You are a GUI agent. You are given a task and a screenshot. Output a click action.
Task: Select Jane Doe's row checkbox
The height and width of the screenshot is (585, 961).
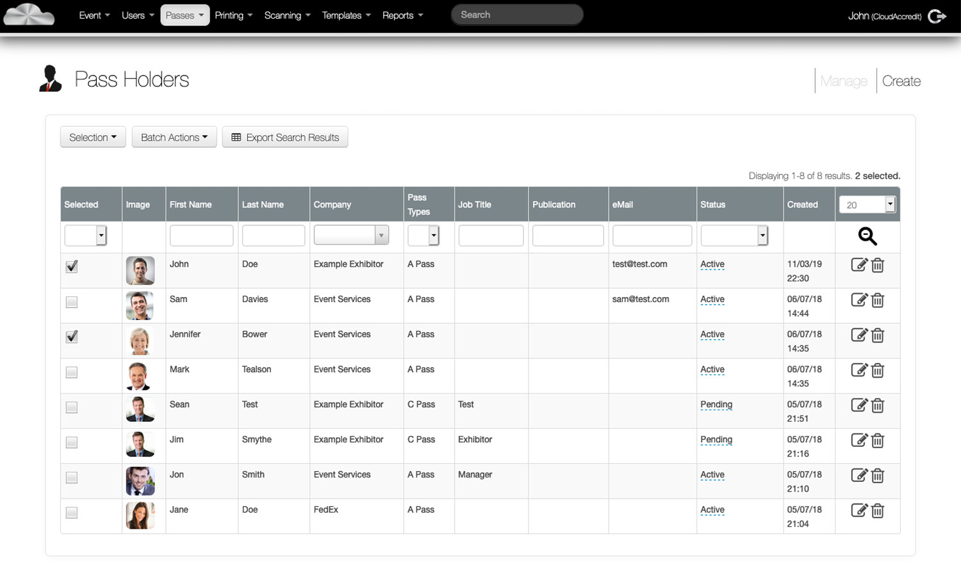72,513
